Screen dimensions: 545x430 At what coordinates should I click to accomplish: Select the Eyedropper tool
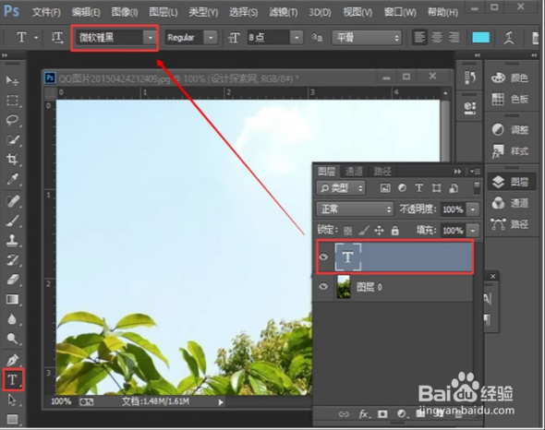[12, 179]
